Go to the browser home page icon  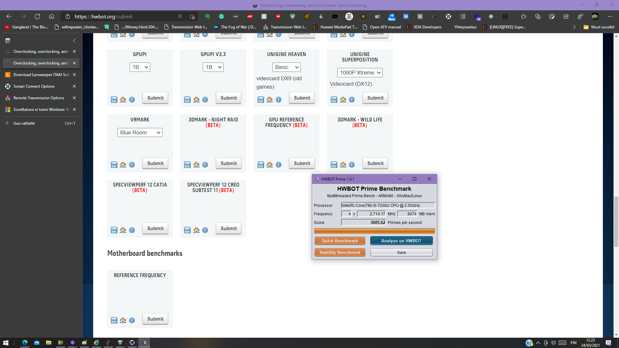52,16
